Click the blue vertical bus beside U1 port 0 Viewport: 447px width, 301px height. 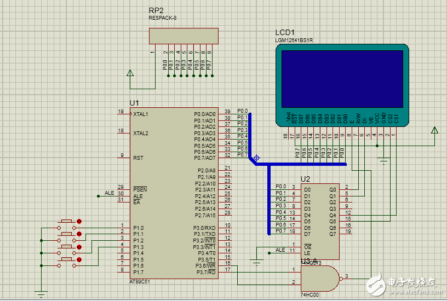pos(250,135)
